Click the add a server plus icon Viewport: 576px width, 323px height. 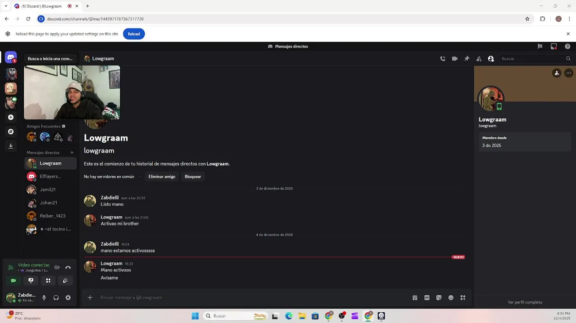pyautogui.click(x=11, y=117)
